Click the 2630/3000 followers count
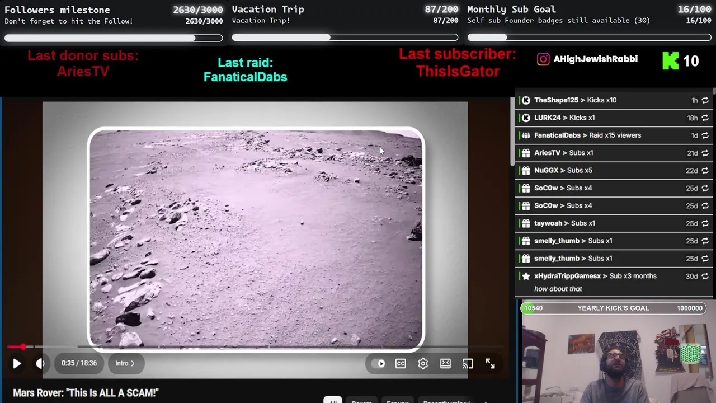The image size is (716, 403). click(197, 10)
